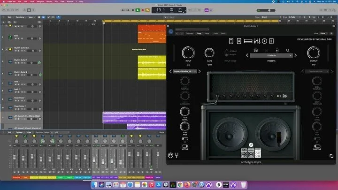Solo the Drum Bus channel strip in mixer
The image size is (338, 190).
(19, 172)
